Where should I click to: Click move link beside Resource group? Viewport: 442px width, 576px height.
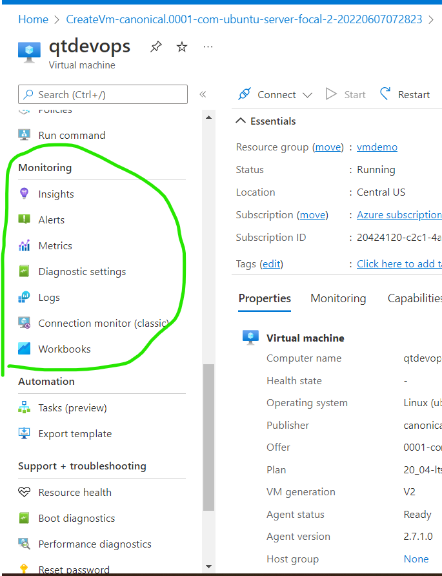click(328, 147)
